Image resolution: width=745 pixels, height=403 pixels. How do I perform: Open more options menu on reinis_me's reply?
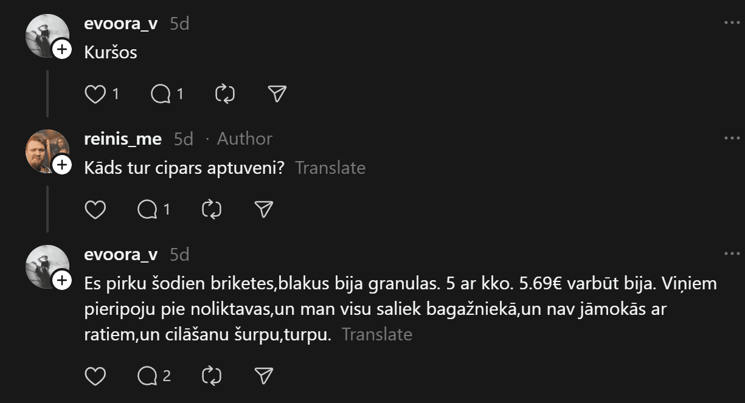pos(731,139)
